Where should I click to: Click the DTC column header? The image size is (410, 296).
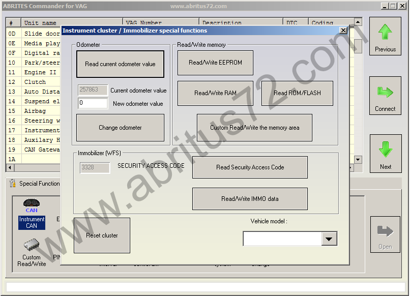[296, 23]
